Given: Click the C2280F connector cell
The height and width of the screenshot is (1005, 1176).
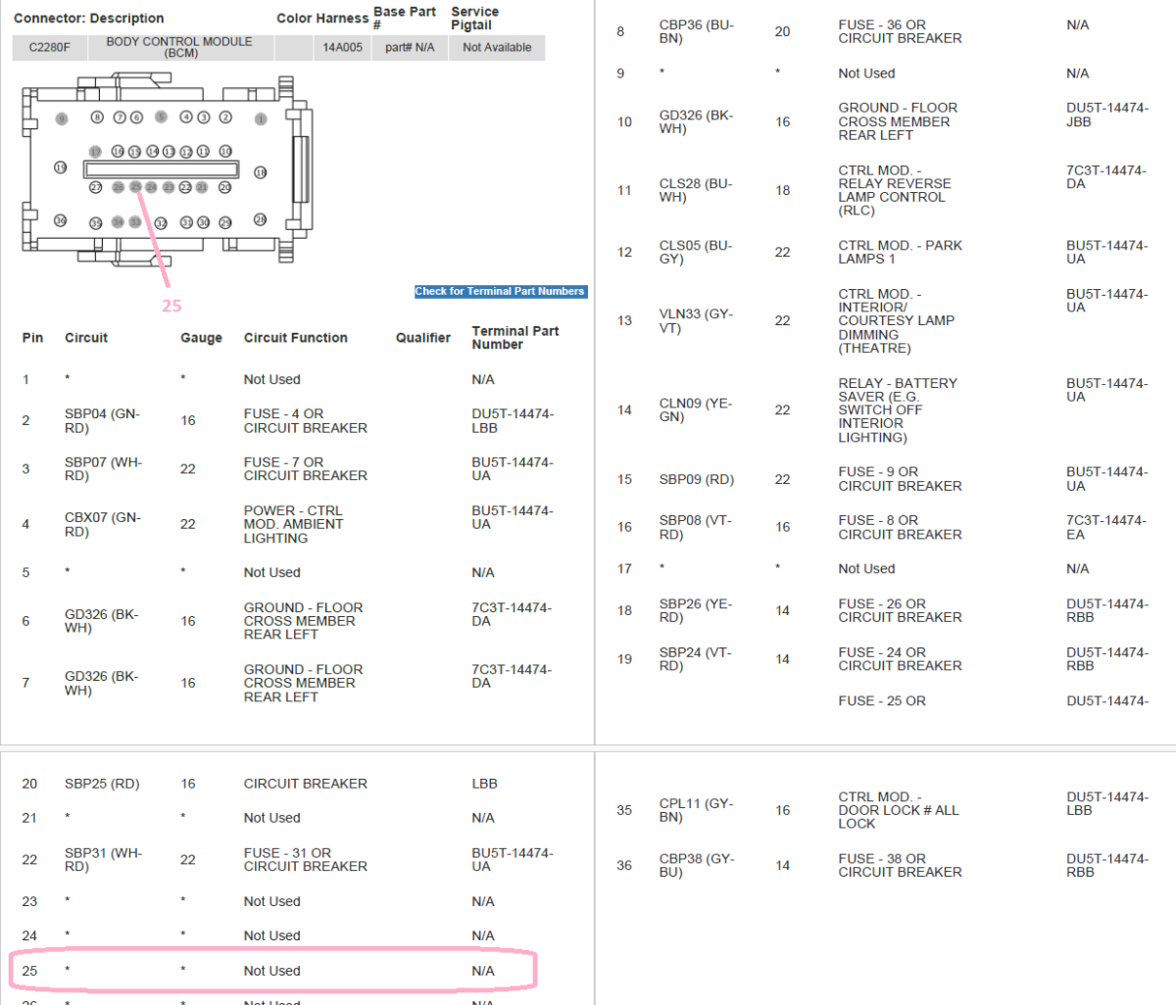Looking at the screenshot, I should coord(49,47).
